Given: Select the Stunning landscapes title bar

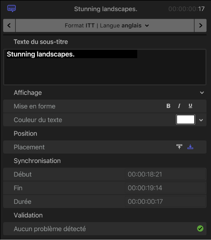Looking at the screenshot, I should (x=105, y=9).
